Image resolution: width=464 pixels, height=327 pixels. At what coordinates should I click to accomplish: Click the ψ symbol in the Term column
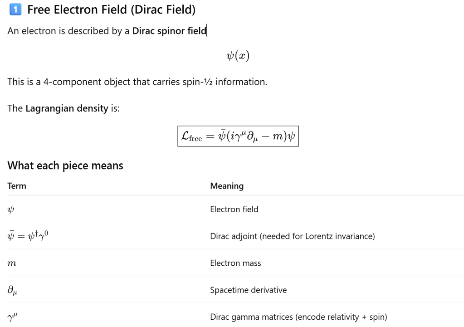click(x=11, y=210)
